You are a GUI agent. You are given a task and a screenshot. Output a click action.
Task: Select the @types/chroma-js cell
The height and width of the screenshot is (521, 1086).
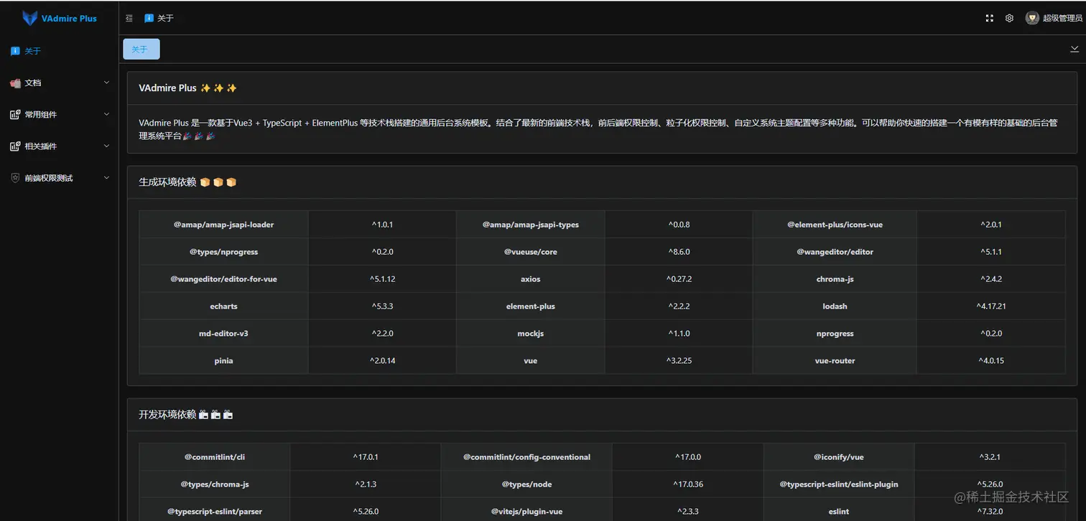(215, 484)
